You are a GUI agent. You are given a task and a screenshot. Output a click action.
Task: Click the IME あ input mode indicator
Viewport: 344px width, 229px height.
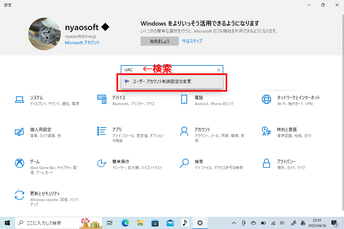pos(303,223)
